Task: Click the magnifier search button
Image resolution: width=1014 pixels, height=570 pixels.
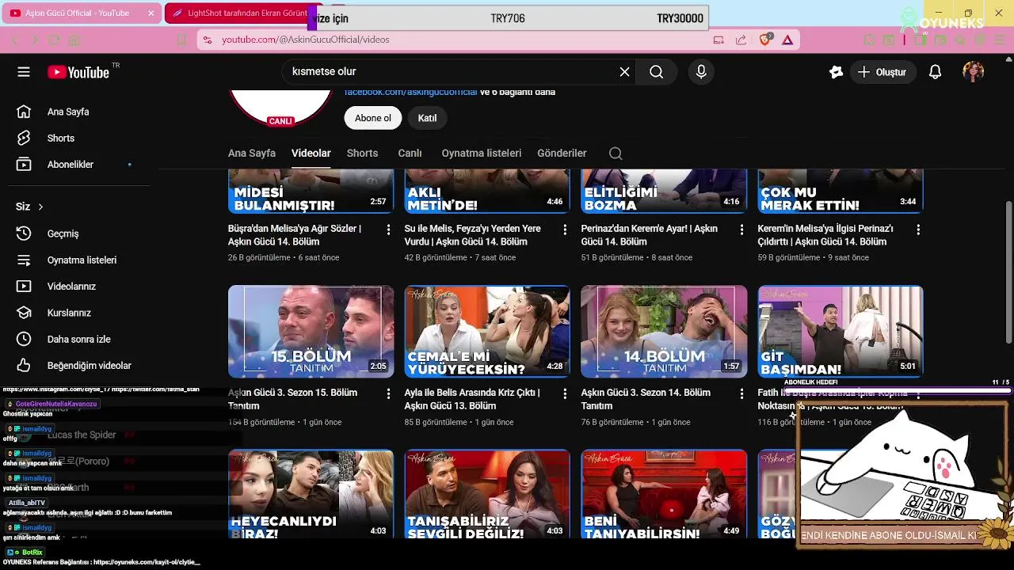Action: click(x=656, y=72)
